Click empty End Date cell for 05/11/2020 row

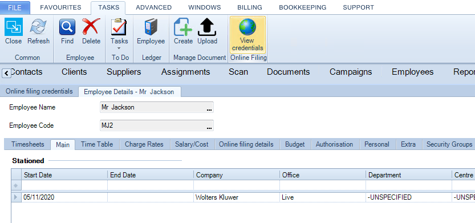click(151, 197)
